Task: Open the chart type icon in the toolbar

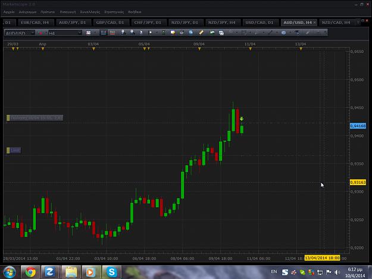Action: [x=88, y=33]
